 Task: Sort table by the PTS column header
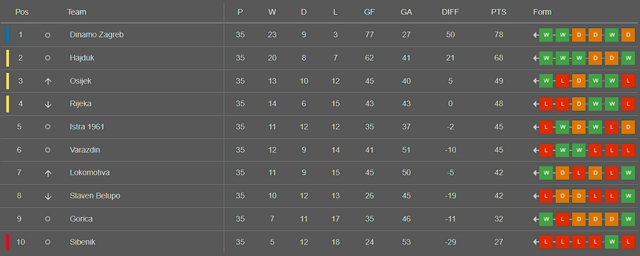499,12
